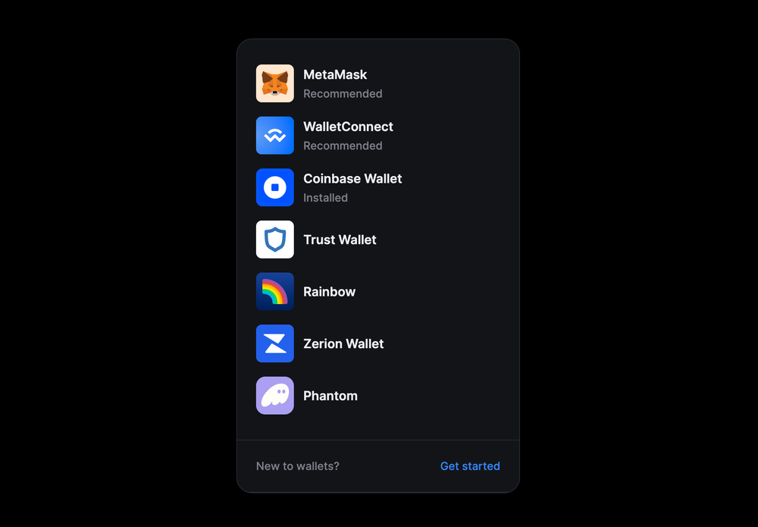Viewport: 758px width, 527px height.
Task: Click the Recommended tag under MetaMask
Action: [343, 94]
